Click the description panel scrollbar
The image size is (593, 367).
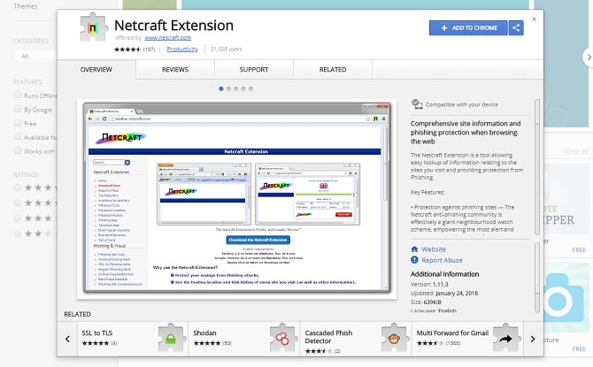537,167
